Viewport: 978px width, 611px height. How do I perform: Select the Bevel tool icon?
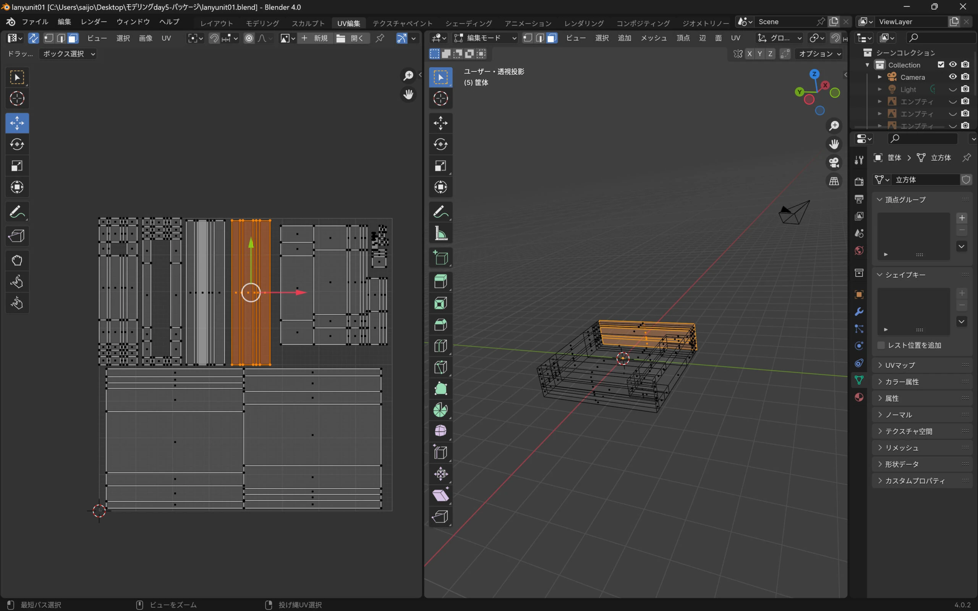[440, 325]
